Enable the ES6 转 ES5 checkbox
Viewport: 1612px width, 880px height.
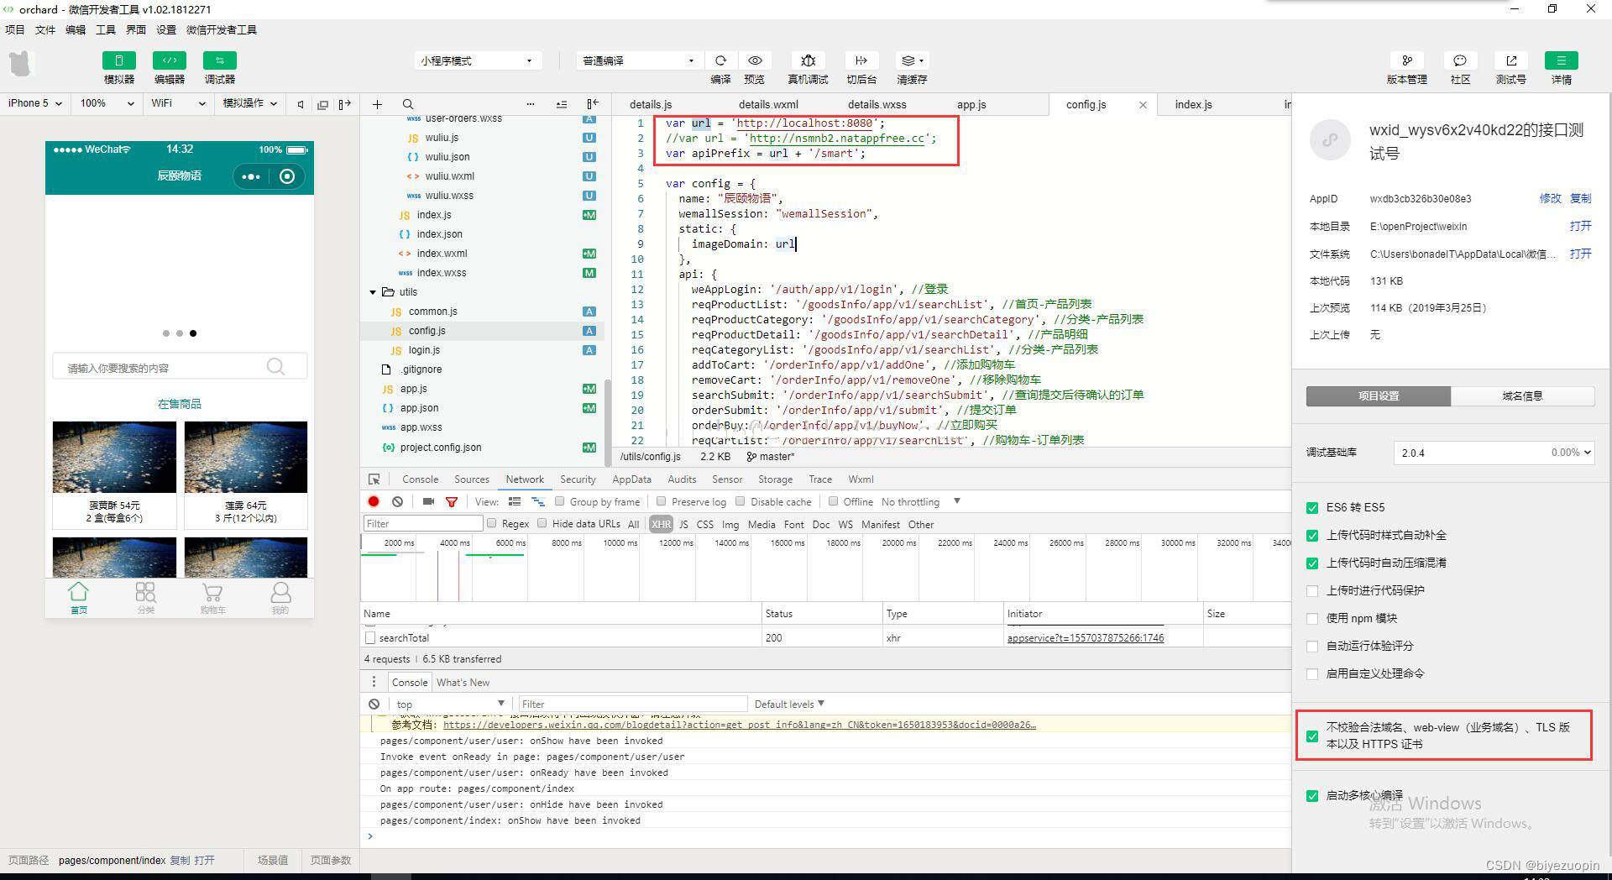tap(1312, 507)
